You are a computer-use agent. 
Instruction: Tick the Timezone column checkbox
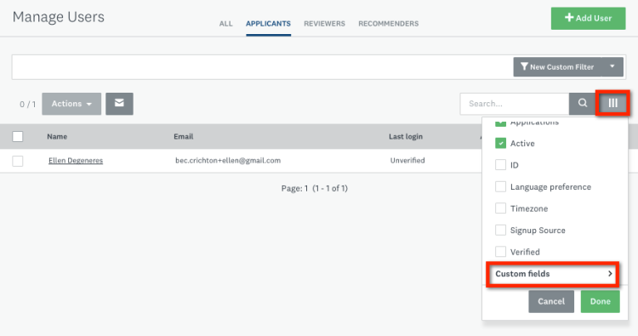point(500,208)
